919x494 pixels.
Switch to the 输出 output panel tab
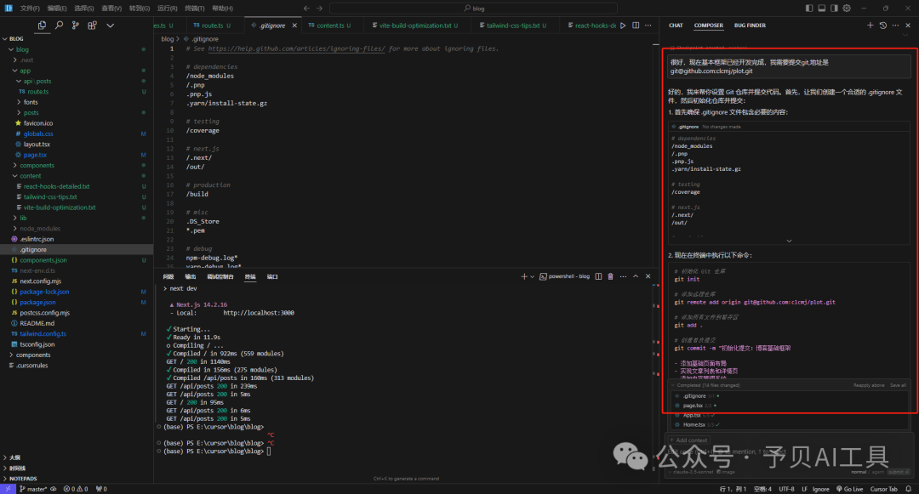191,276
